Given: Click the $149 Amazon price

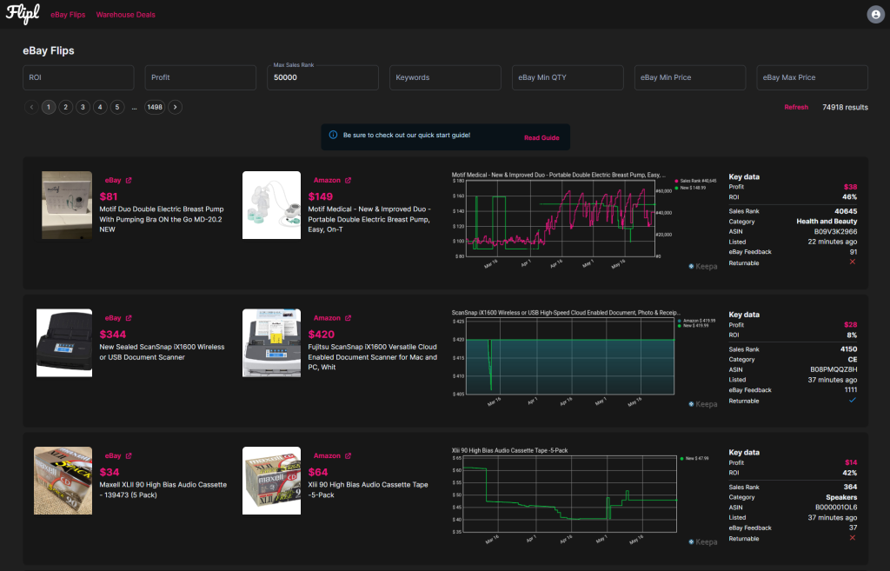Looking at the screenshot, I should (x=320, y=197).
